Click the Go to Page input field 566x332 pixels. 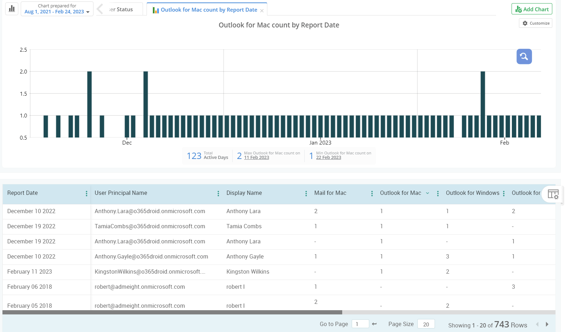click(x=360, y=324)
